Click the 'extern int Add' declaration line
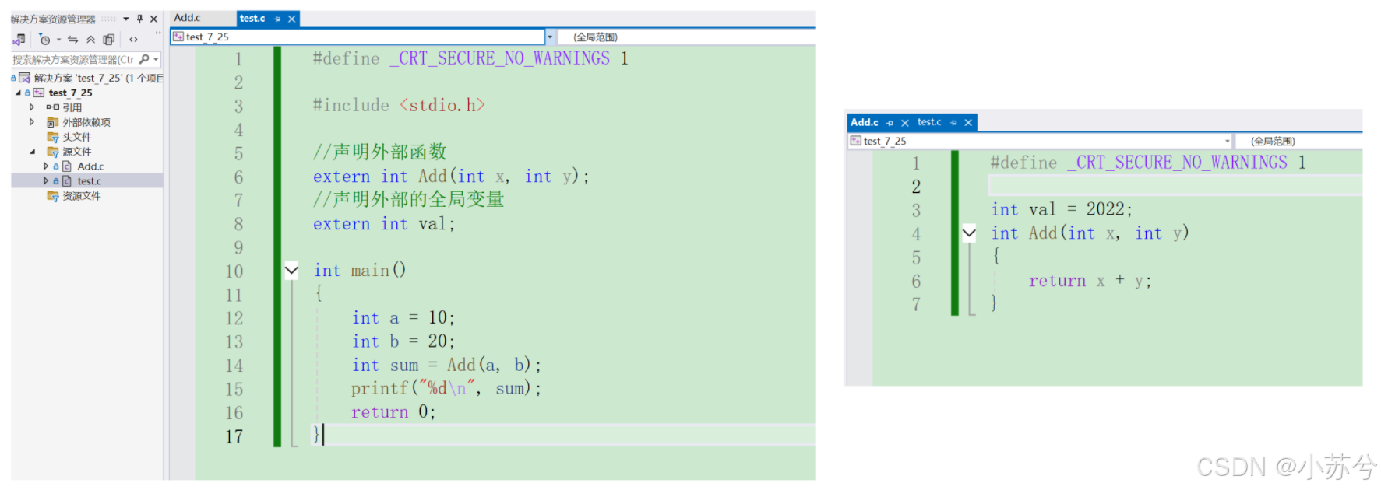This screenshot has width=1381, height=490. pyautogui.click(x=452, y=177)
